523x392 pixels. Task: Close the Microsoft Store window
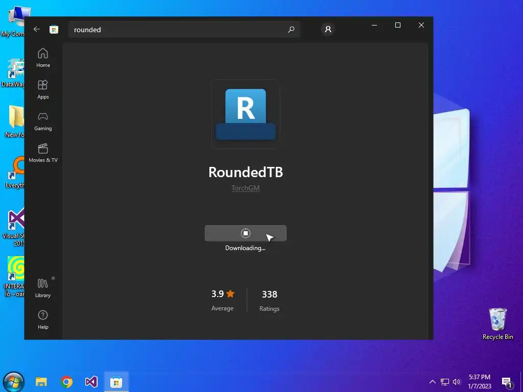pos(421,25)
